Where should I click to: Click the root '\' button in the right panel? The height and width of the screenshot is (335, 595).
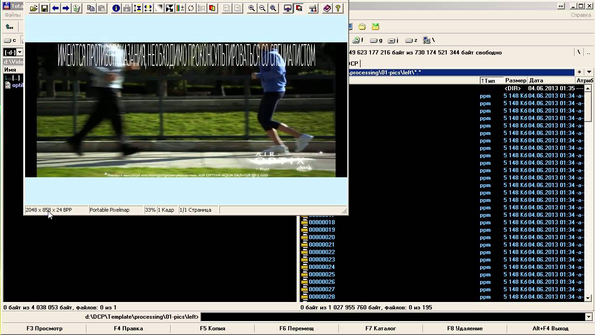click(579, 52)
